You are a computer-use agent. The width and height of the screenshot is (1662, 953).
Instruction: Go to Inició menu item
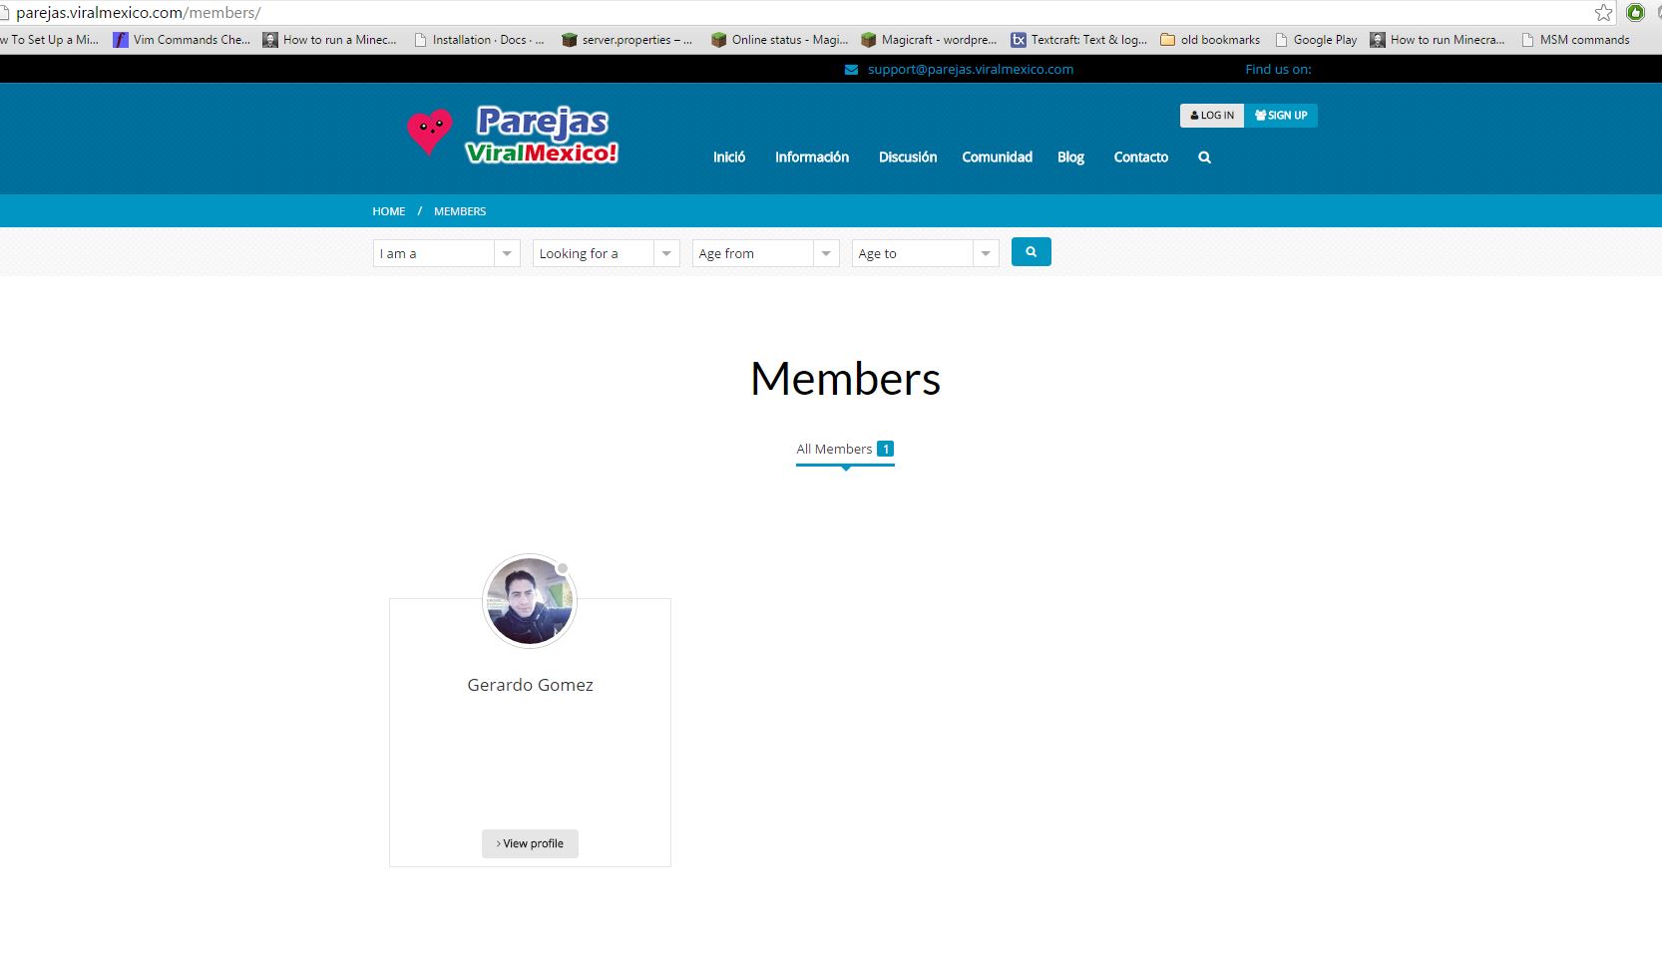729,158
